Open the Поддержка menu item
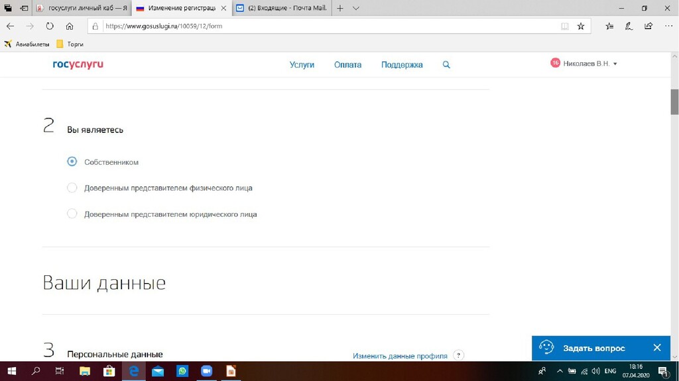The height and width of the screenshot is (381, 679). click(x=402, y=65)
